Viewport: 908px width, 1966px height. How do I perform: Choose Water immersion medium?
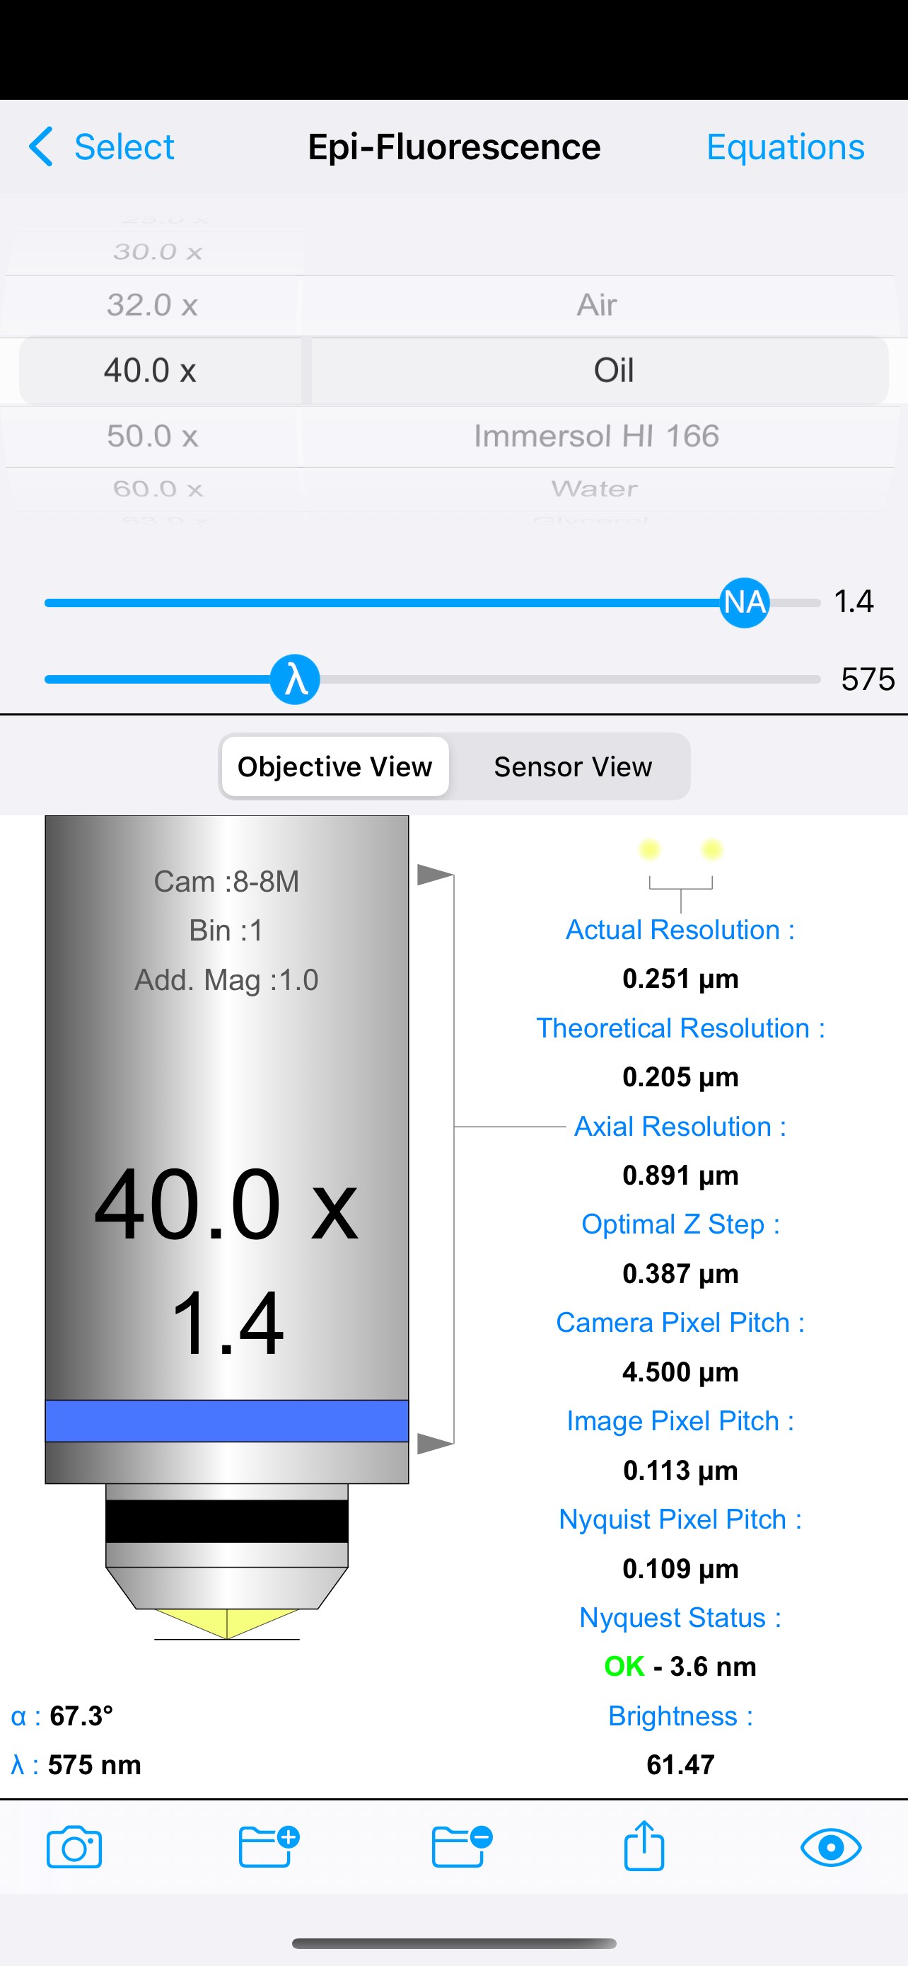point(595,488)
